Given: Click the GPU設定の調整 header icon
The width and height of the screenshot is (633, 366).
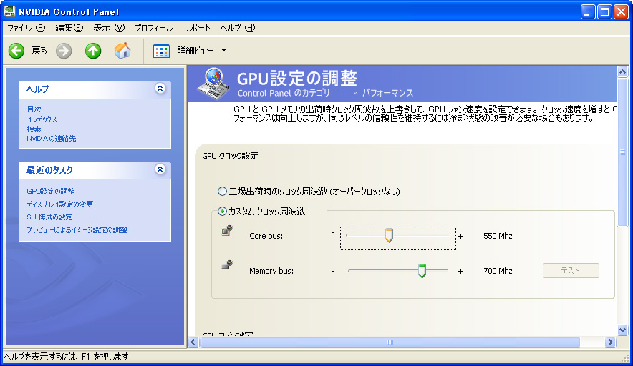Looking at the screenshot, I should tap(213, 84).
